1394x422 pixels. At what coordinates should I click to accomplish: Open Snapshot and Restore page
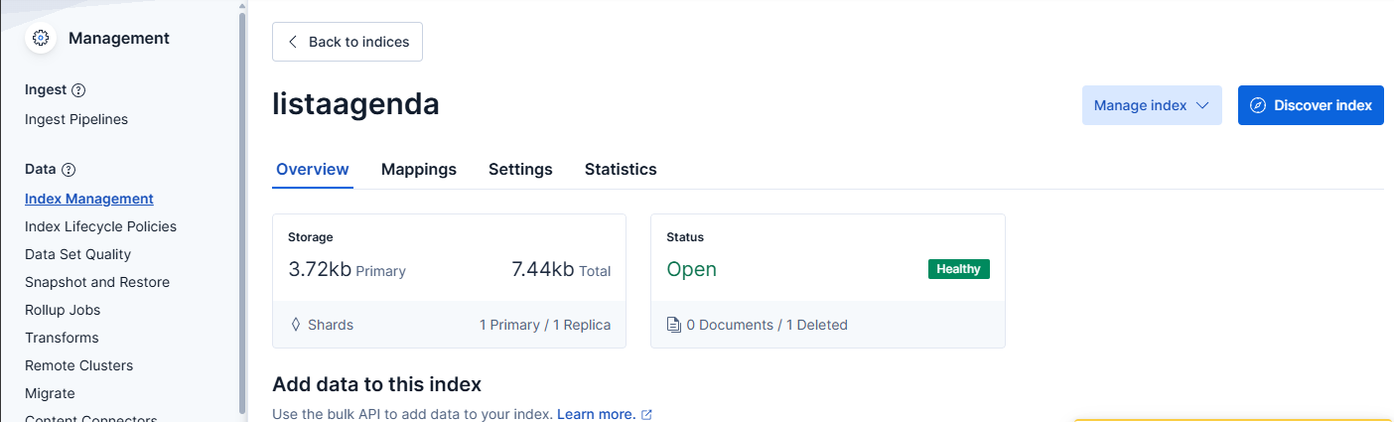97,282
